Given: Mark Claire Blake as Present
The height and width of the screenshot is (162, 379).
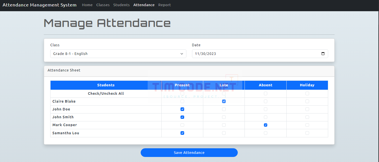Looking at the screenshot, I should click(x=182, y=101).
